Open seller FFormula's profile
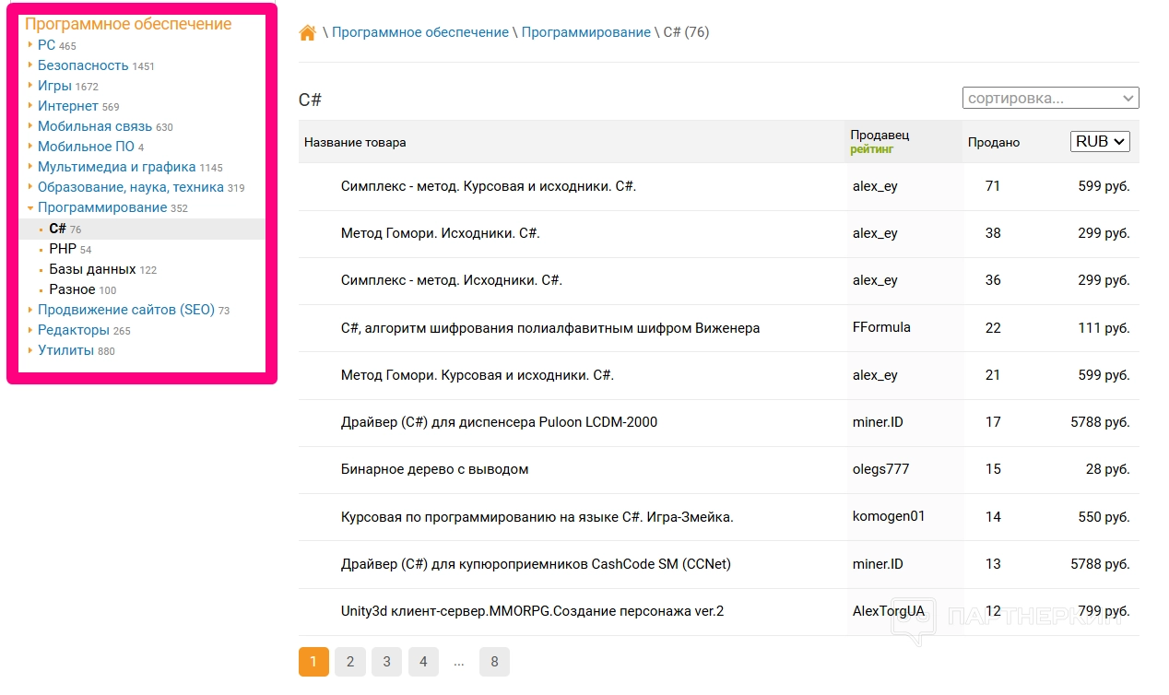This screenshot has width=1169, height=695. point(881,327)
